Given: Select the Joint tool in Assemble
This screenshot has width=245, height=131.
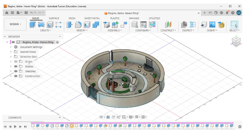Looking at the screenshot, I should (x=107, y=25).
